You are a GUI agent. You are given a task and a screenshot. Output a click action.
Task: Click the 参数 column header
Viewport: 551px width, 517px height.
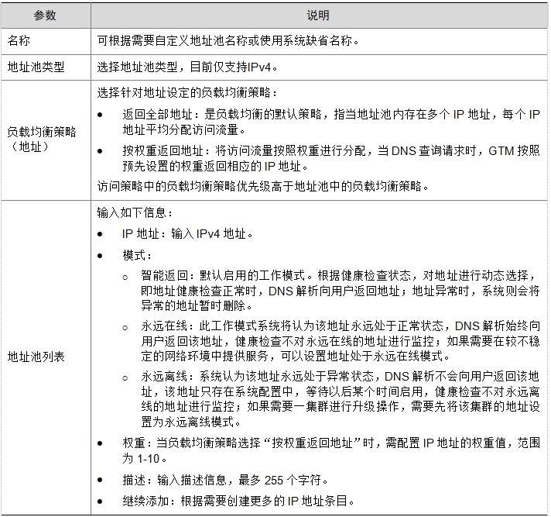[x=46, y=16]
